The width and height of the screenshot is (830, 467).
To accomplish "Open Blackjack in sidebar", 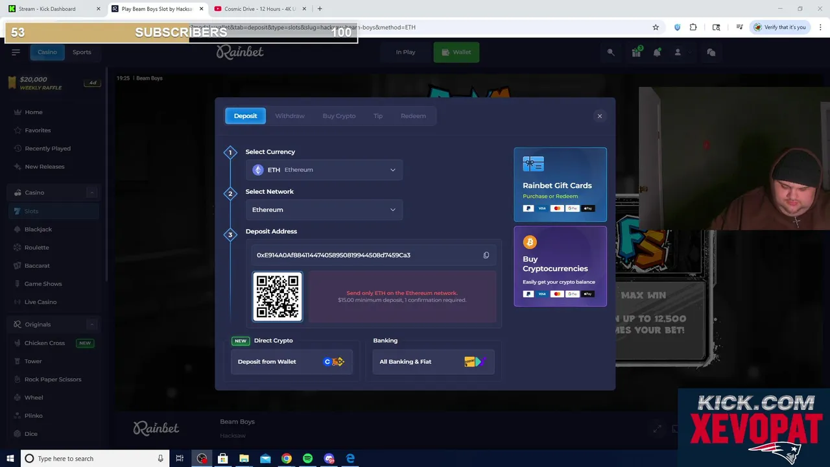I will [38, 229].
